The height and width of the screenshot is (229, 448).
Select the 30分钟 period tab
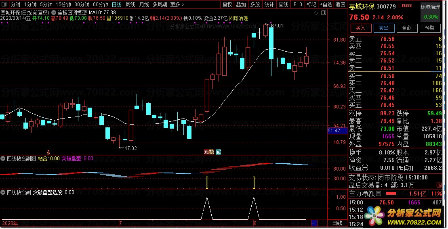[x=82, y=4]
